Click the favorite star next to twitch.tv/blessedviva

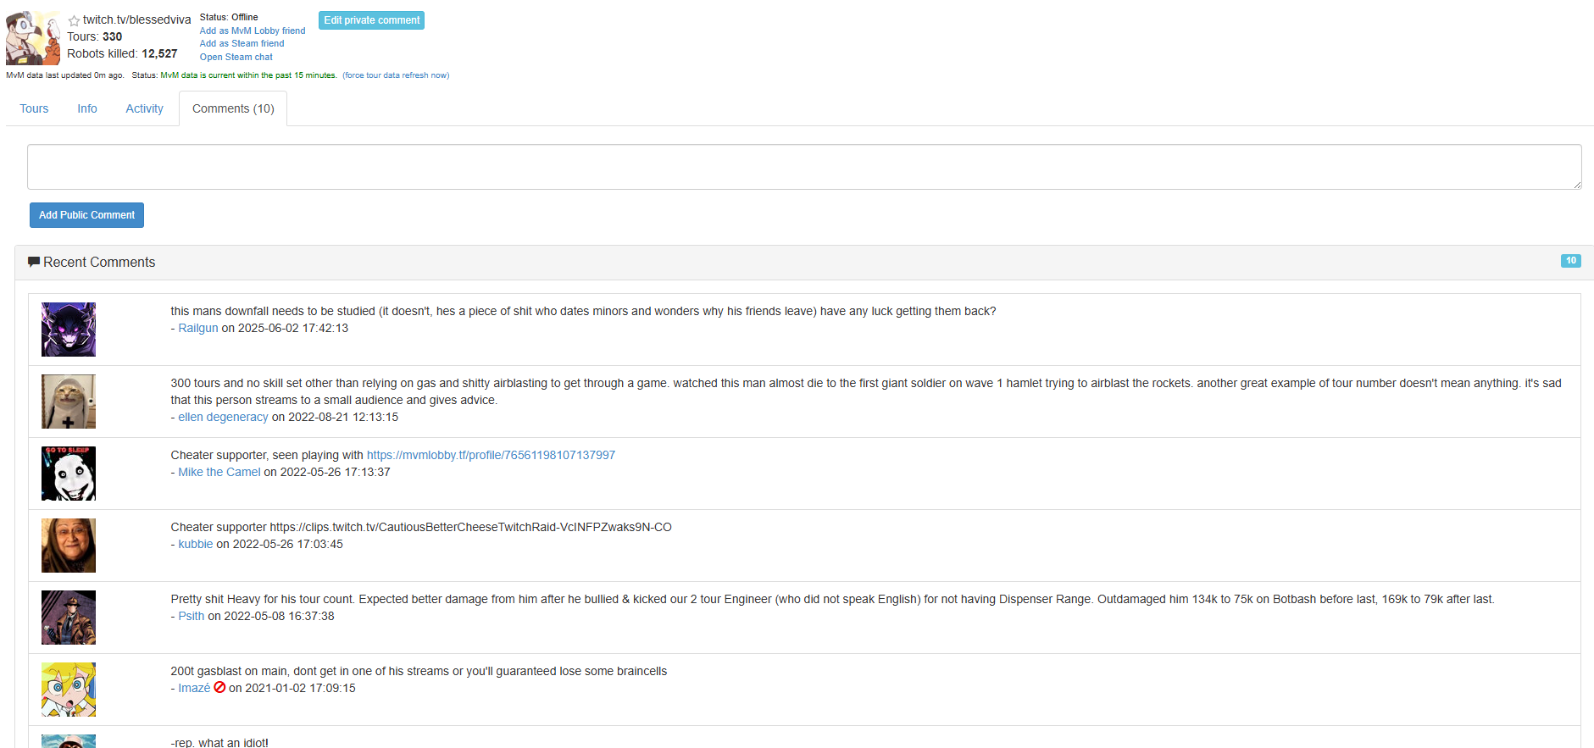tap(74, 20)
